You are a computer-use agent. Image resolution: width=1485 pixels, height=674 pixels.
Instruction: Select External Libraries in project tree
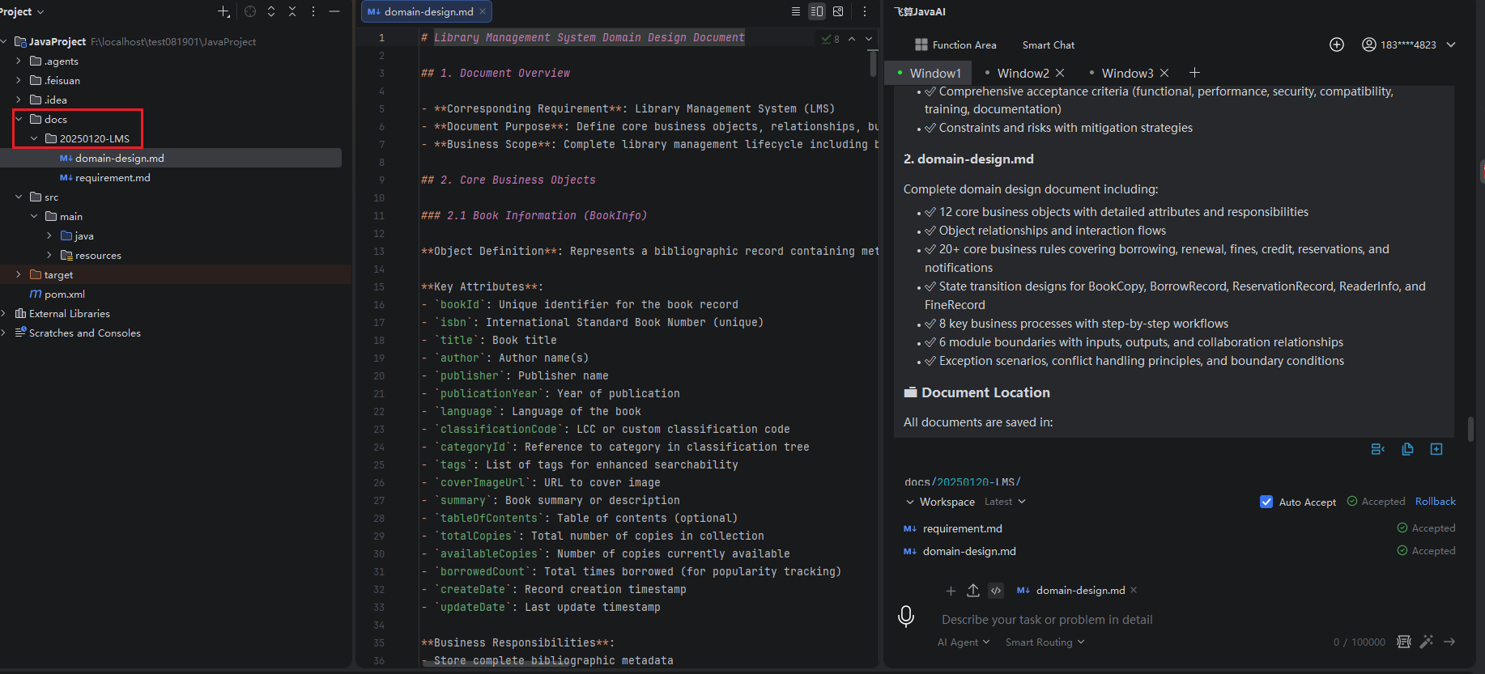[70, 313]
